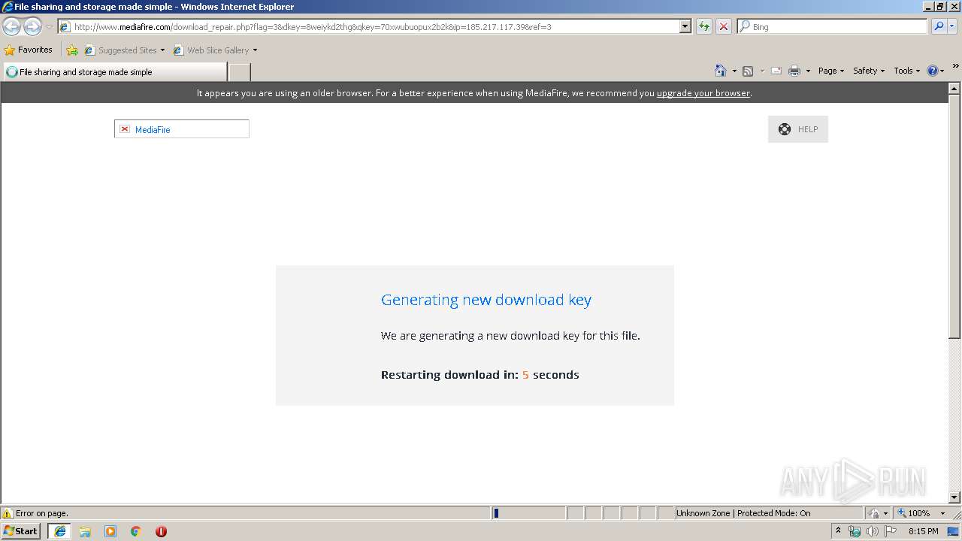Expand search provider dropdown arrow
Image resolution: width=962 pixels, height=541 pixels.
pyautogui.click(x=952, y=27)
